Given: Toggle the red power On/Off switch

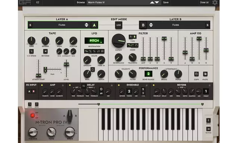Looking at the screenshot, I should click(32, 115).
